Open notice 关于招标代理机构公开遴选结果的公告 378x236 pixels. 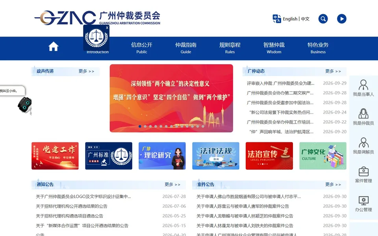tap(72, 206)
